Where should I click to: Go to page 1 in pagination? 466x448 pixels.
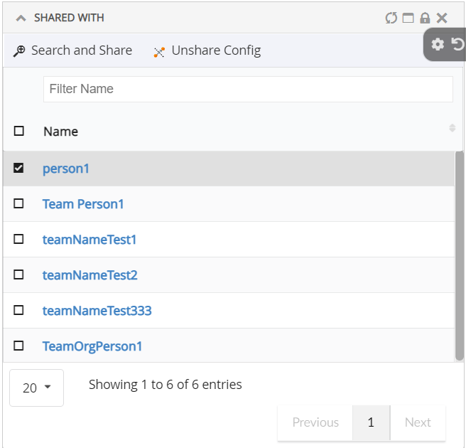click(x=371, y=422)
